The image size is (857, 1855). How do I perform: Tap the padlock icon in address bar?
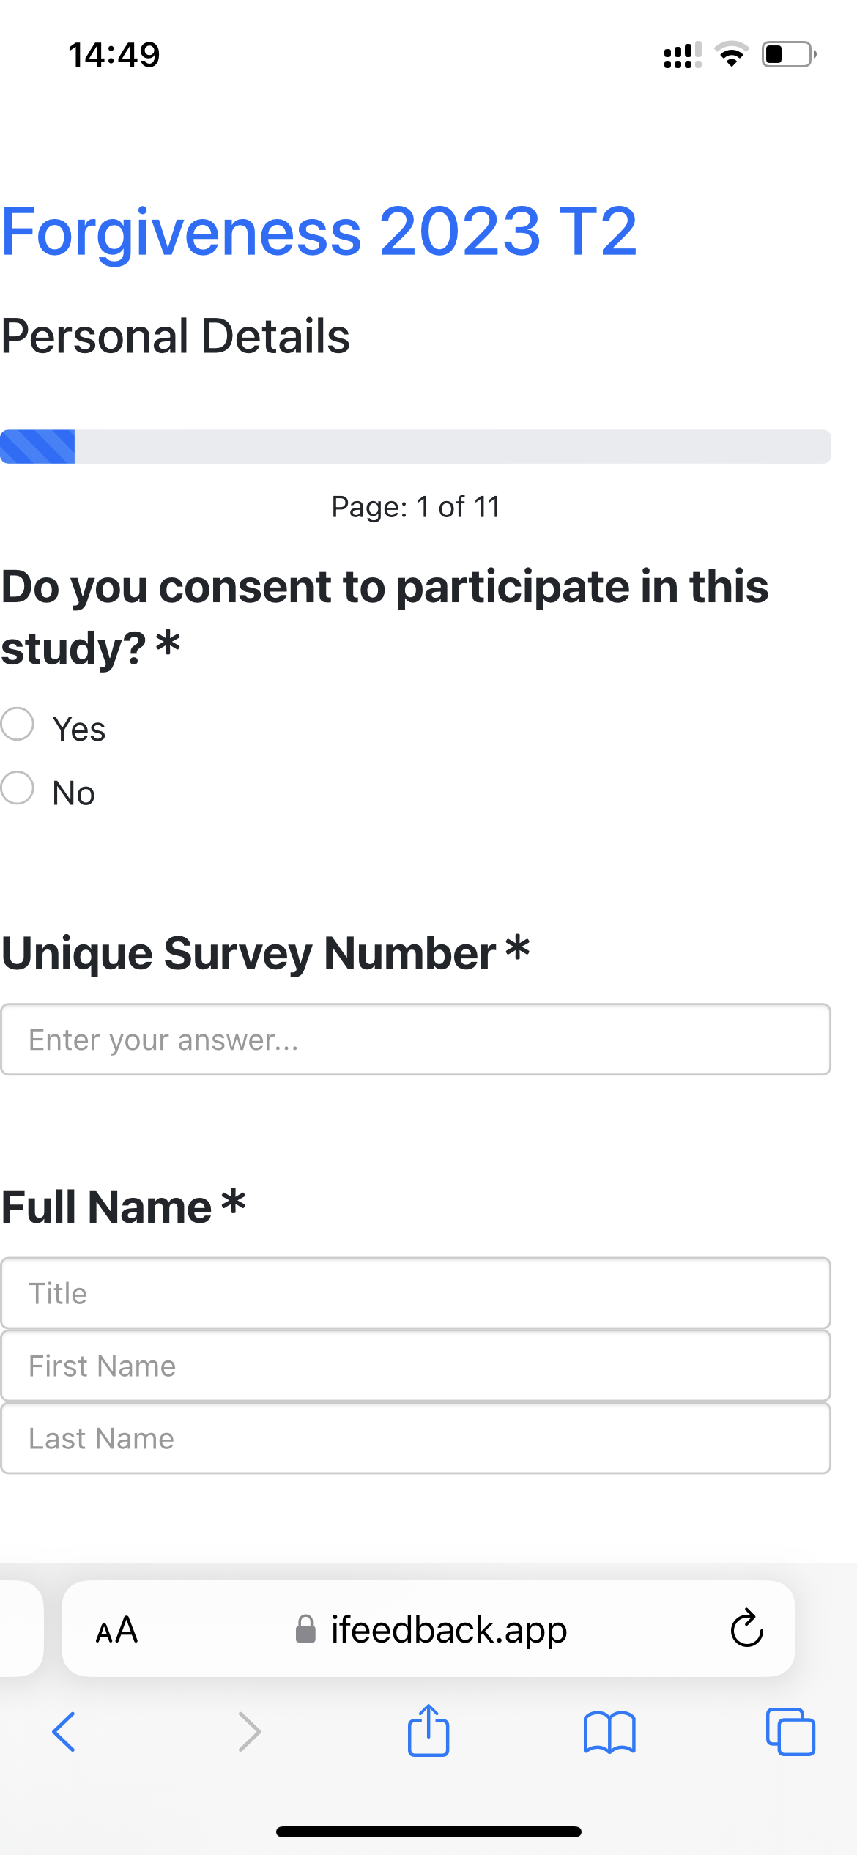[x=305, y=1630]
